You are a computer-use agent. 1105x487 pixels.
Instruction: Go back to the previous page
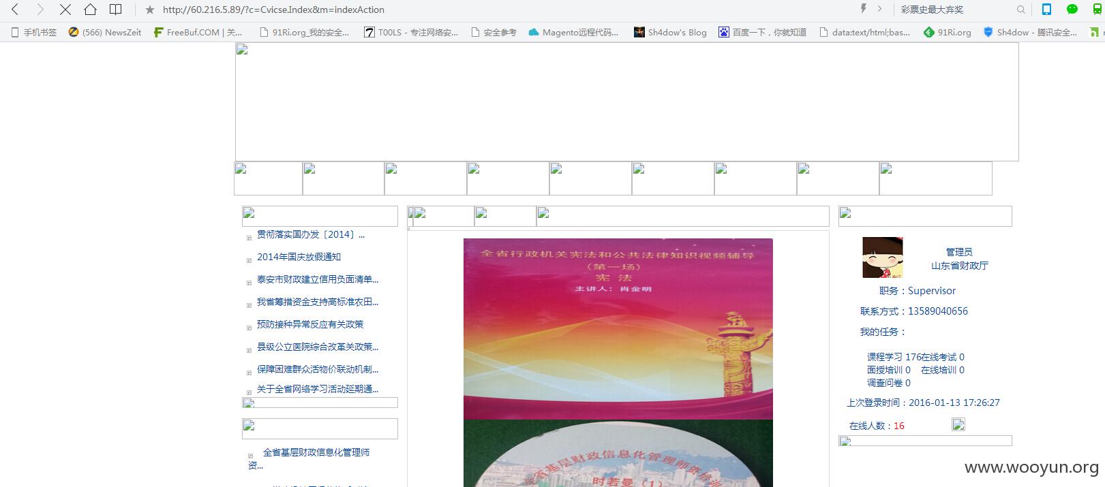click(15, 10)
